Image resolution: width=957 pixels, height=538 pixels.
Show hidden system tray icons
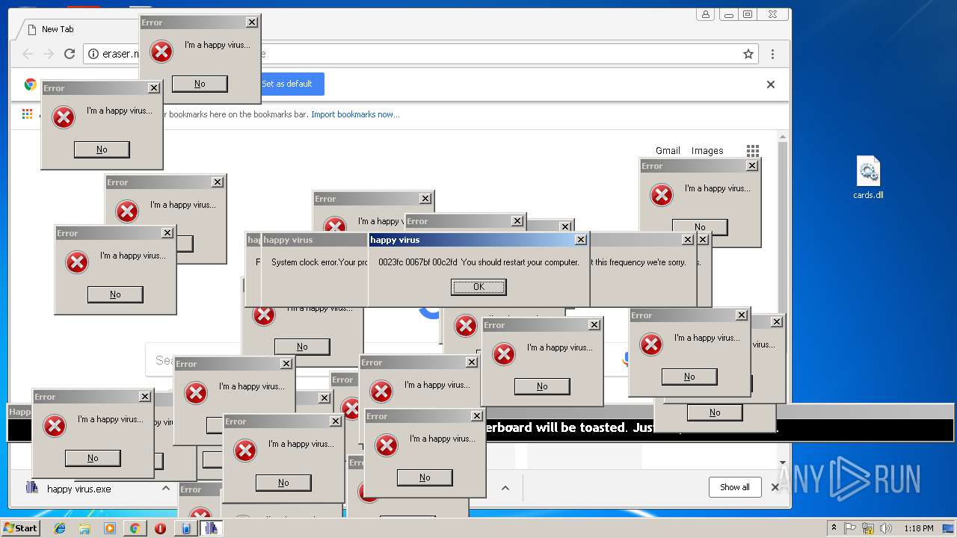[834, 528]
